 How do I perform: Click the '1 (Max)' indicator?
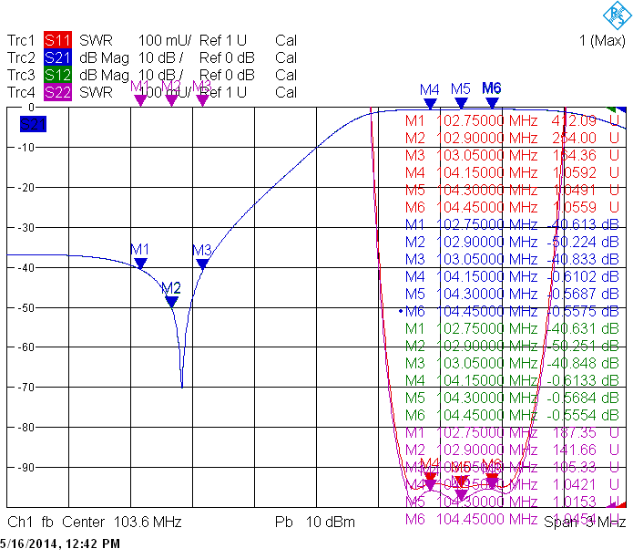point(602,40)
